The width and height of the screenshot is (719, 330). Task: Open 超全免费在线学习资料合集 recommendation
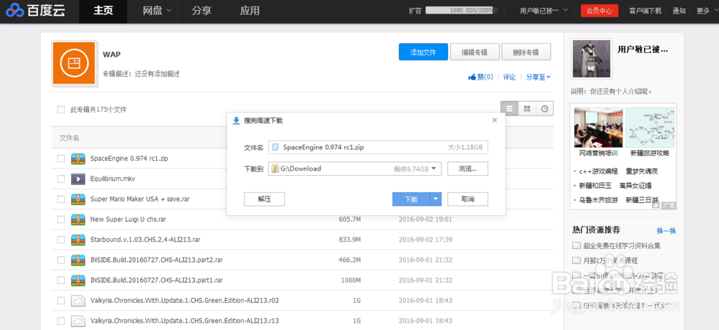pyautogui.click(x=621, y=246)
